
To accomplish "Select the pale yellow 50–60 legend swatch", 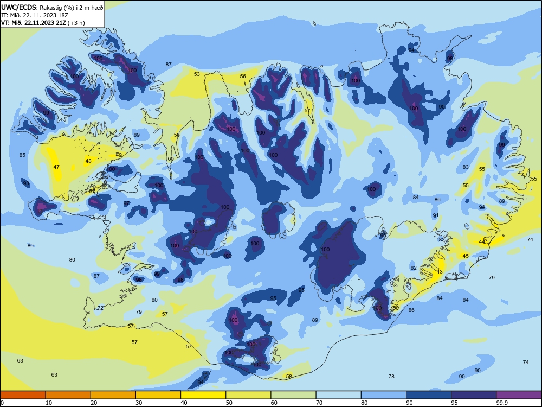I will (248, 395).
